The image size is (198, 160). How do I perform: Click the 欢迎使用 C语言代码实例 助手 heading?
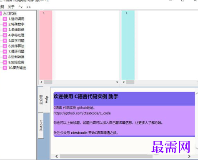click(x=86, y=96)
